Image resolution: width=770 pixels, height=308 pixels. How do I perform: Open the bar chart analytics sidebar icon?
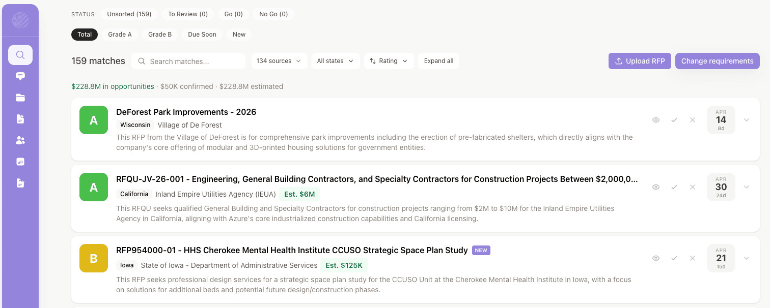click(x=20, y=162)
